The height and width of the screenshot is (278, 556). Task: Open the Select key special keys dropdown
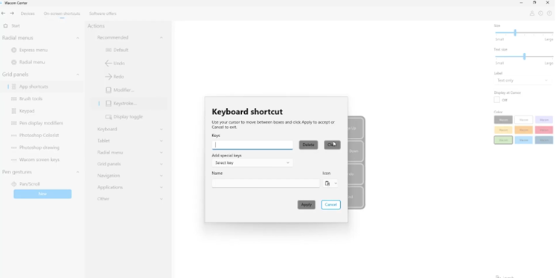tap(252, 163)
